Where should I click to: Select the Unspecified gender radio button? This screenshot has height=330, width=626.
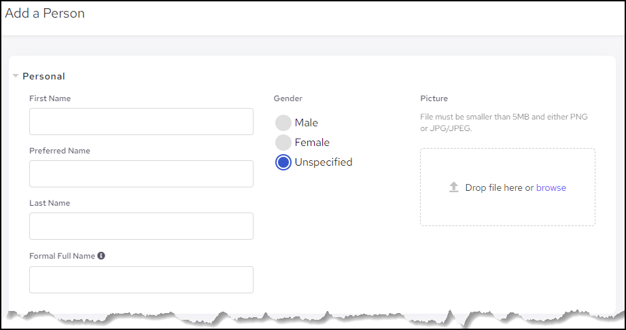point(283,162)
